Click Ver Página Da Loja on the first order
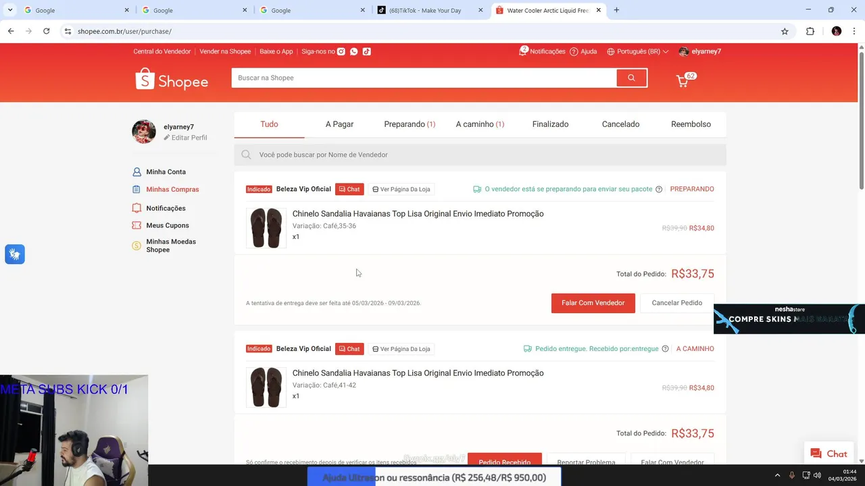The height and width of the screenshot is (486, 865). tap(401, 190)
